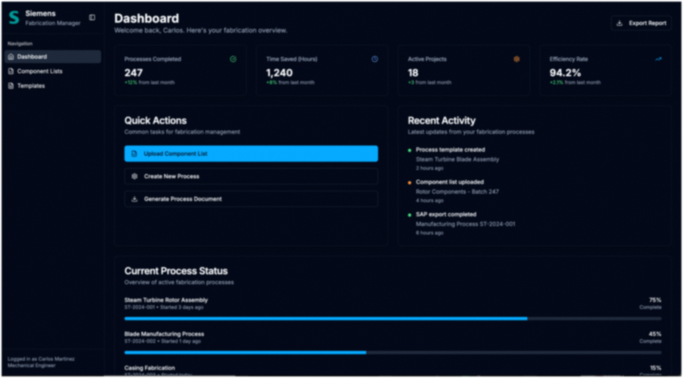Click Manufacturing Process ST-2024-001 text
This screenshot has width=683, height=378.
click(466, 224)
